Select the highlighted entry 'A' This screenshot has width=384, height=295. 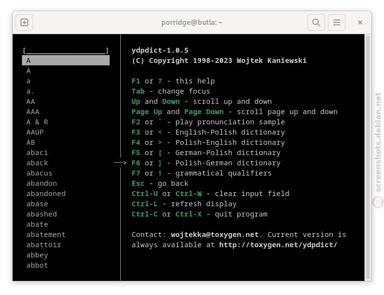pyautogui.click(x=66, y=60)
